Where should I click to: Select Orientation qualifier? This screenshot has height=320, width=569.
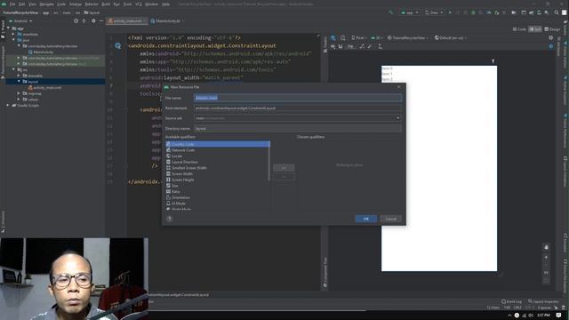(x=218, y=197)
